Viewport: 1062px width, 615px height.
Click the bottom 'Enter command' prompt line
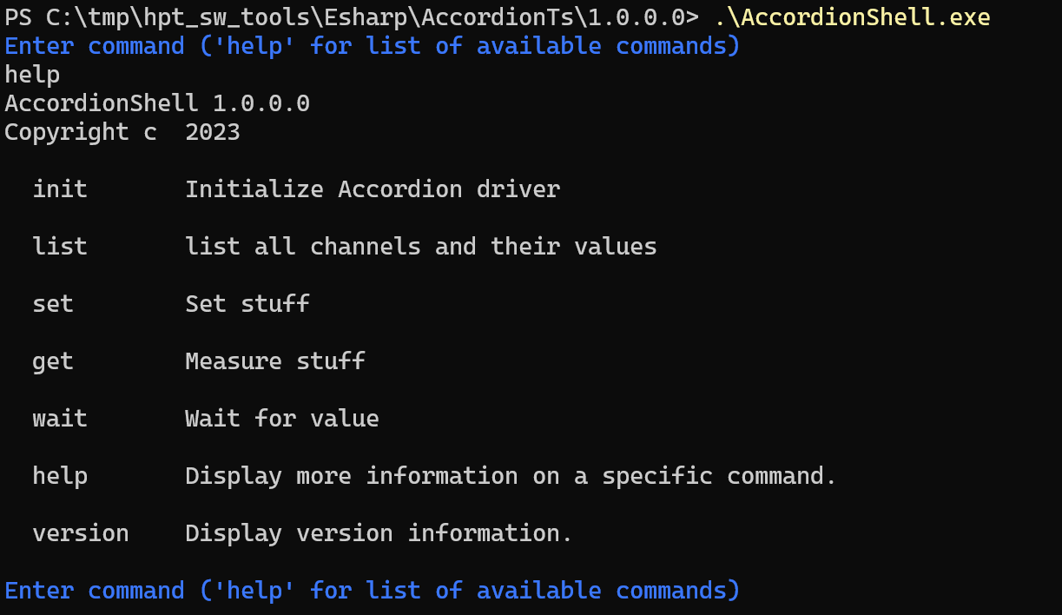(x=372, y=591)
